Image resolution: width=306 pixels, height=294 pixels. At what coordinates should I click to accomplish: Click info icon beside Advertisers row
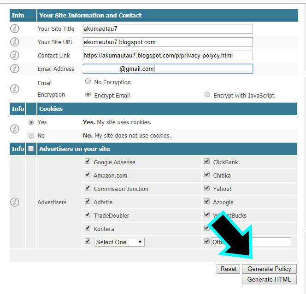pyautogui.click(x=15, y=202)
